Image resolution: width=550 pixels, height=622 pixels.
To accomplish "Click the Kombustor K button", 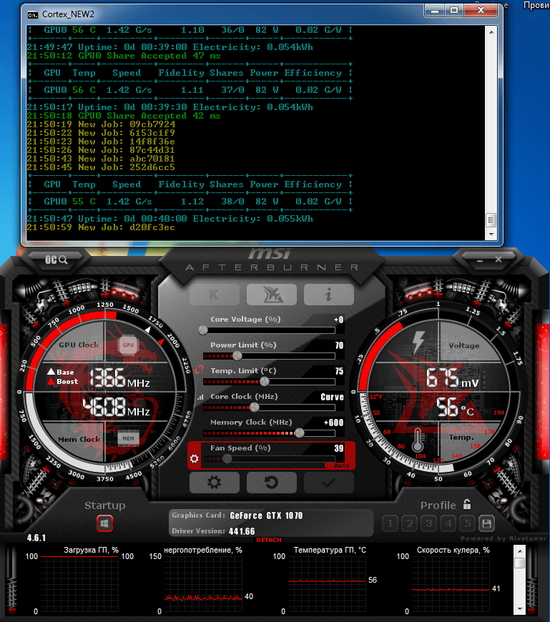I will pos(214,295).
